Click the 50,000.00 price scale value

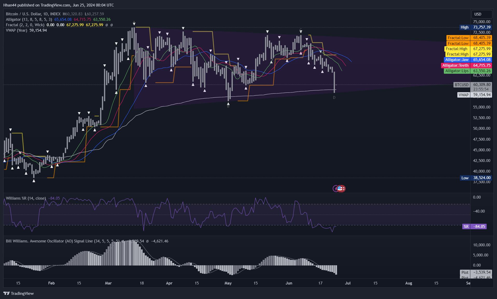point(482,128)
